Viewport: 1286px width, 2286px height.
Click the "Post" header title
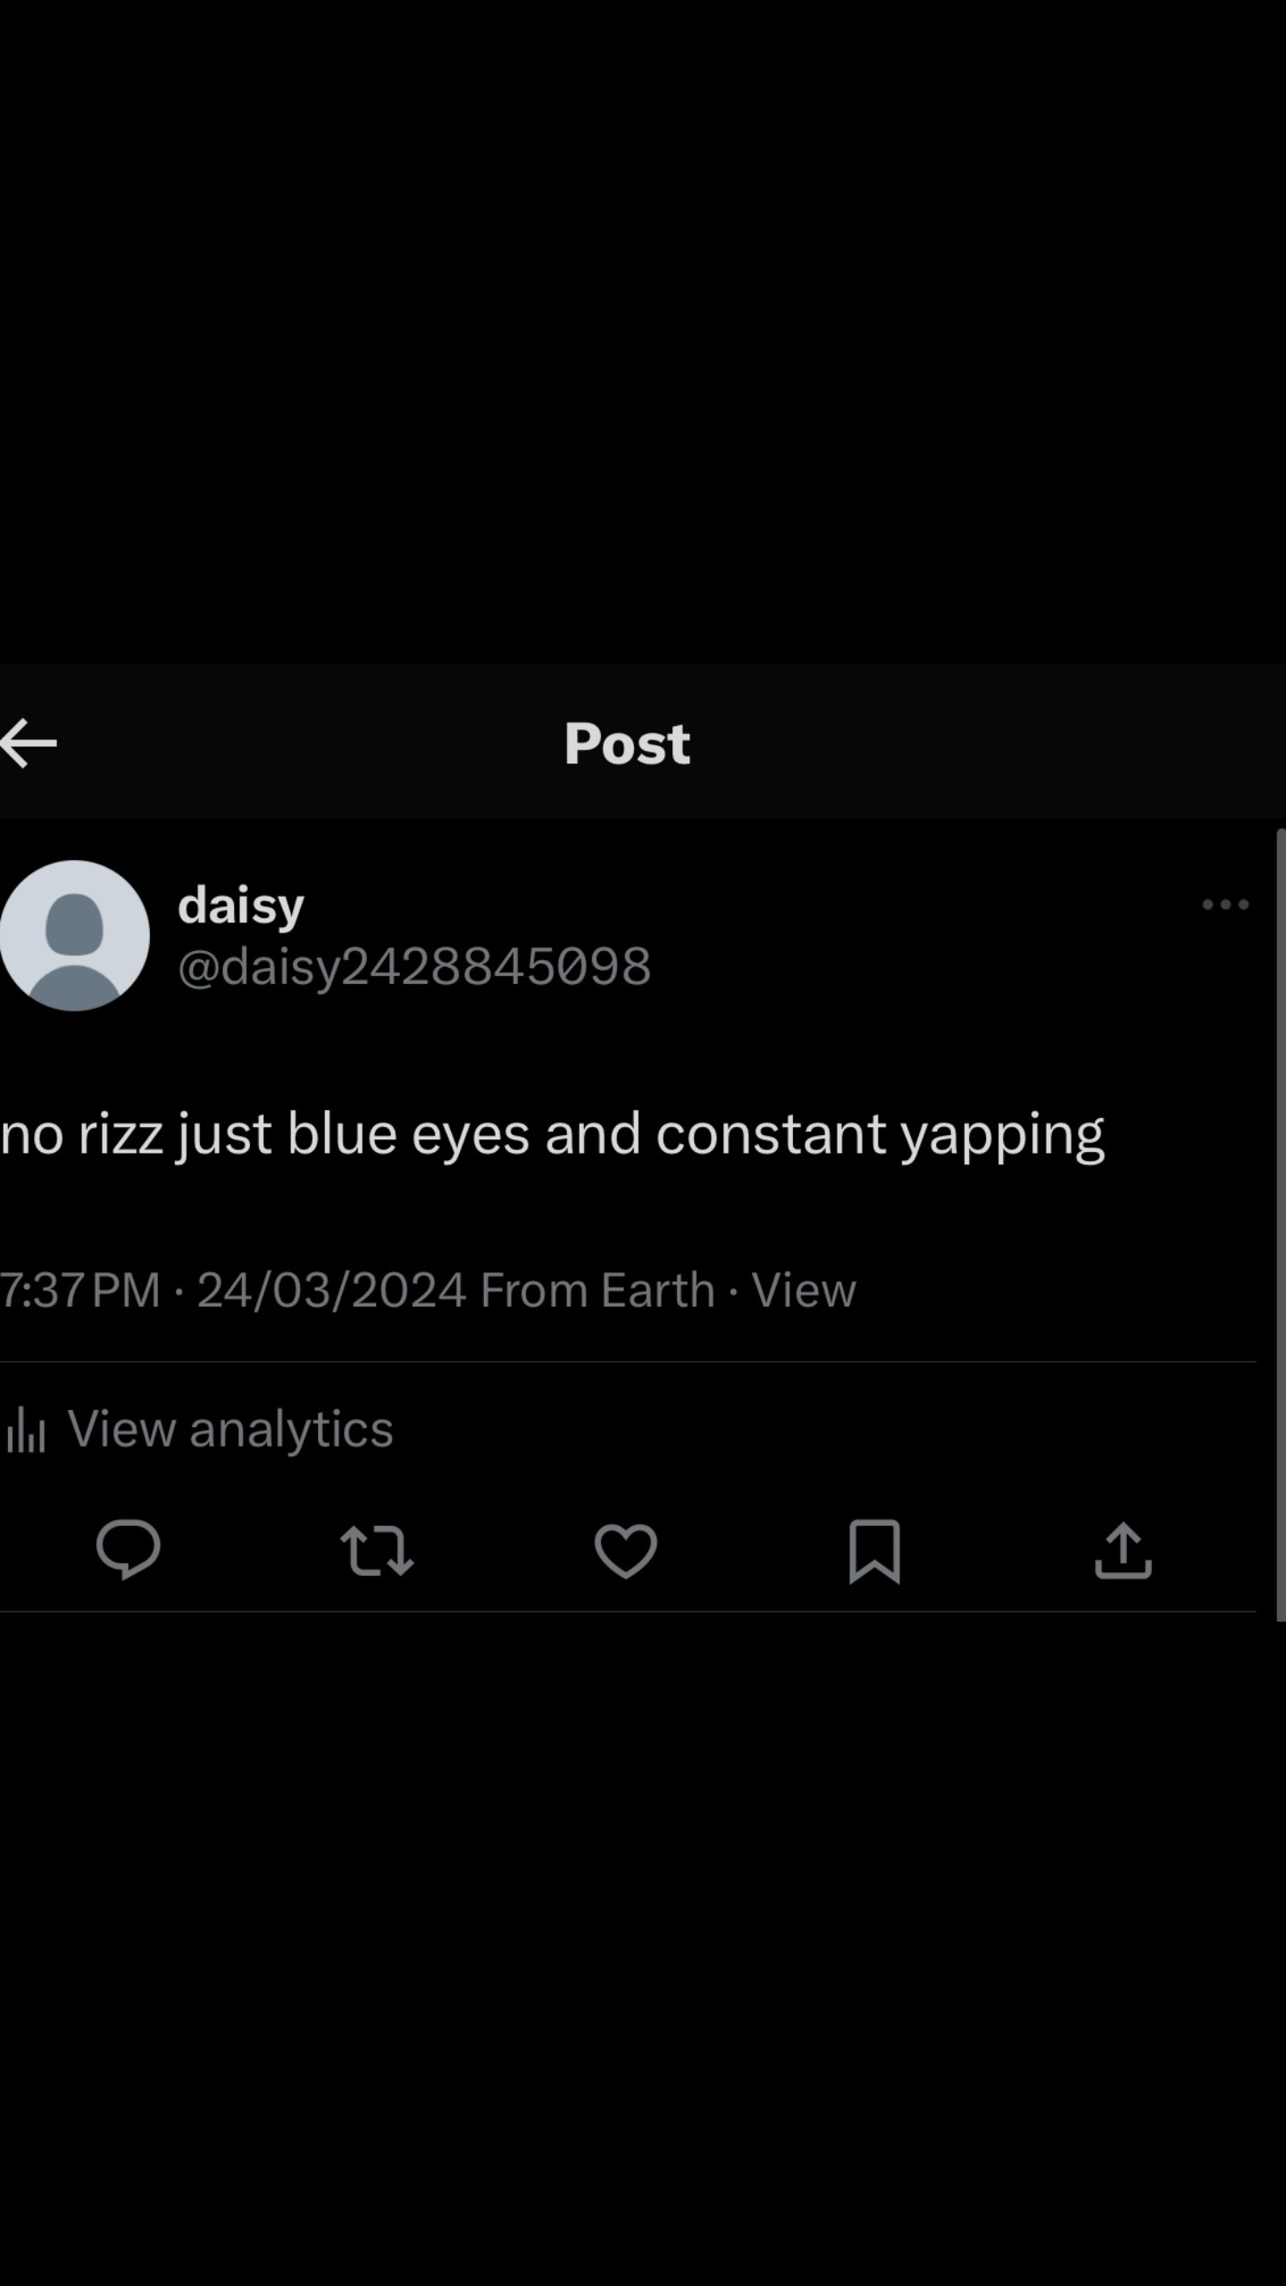(627, 743)
